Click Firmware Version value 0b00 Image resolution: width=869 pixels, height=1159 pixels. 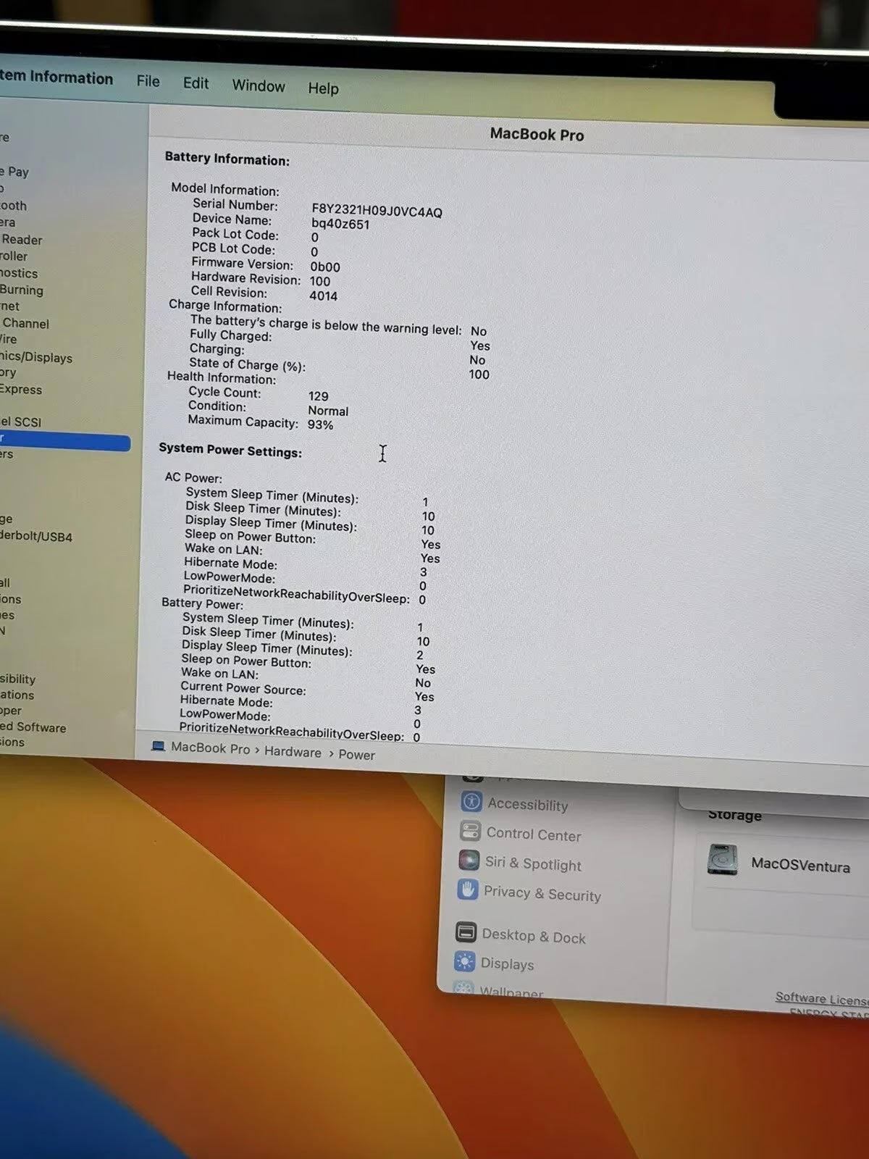click(x=325, y=267)
